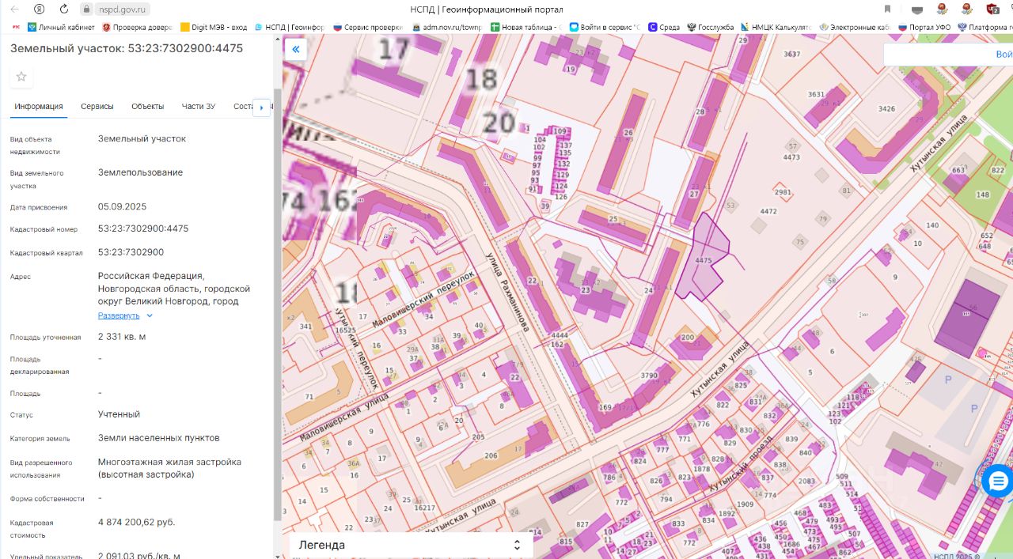Viewport: 1013px width, 559px height.
Task: Bookmark this page with bookmark icon
Action: click(x=887, y=9)
